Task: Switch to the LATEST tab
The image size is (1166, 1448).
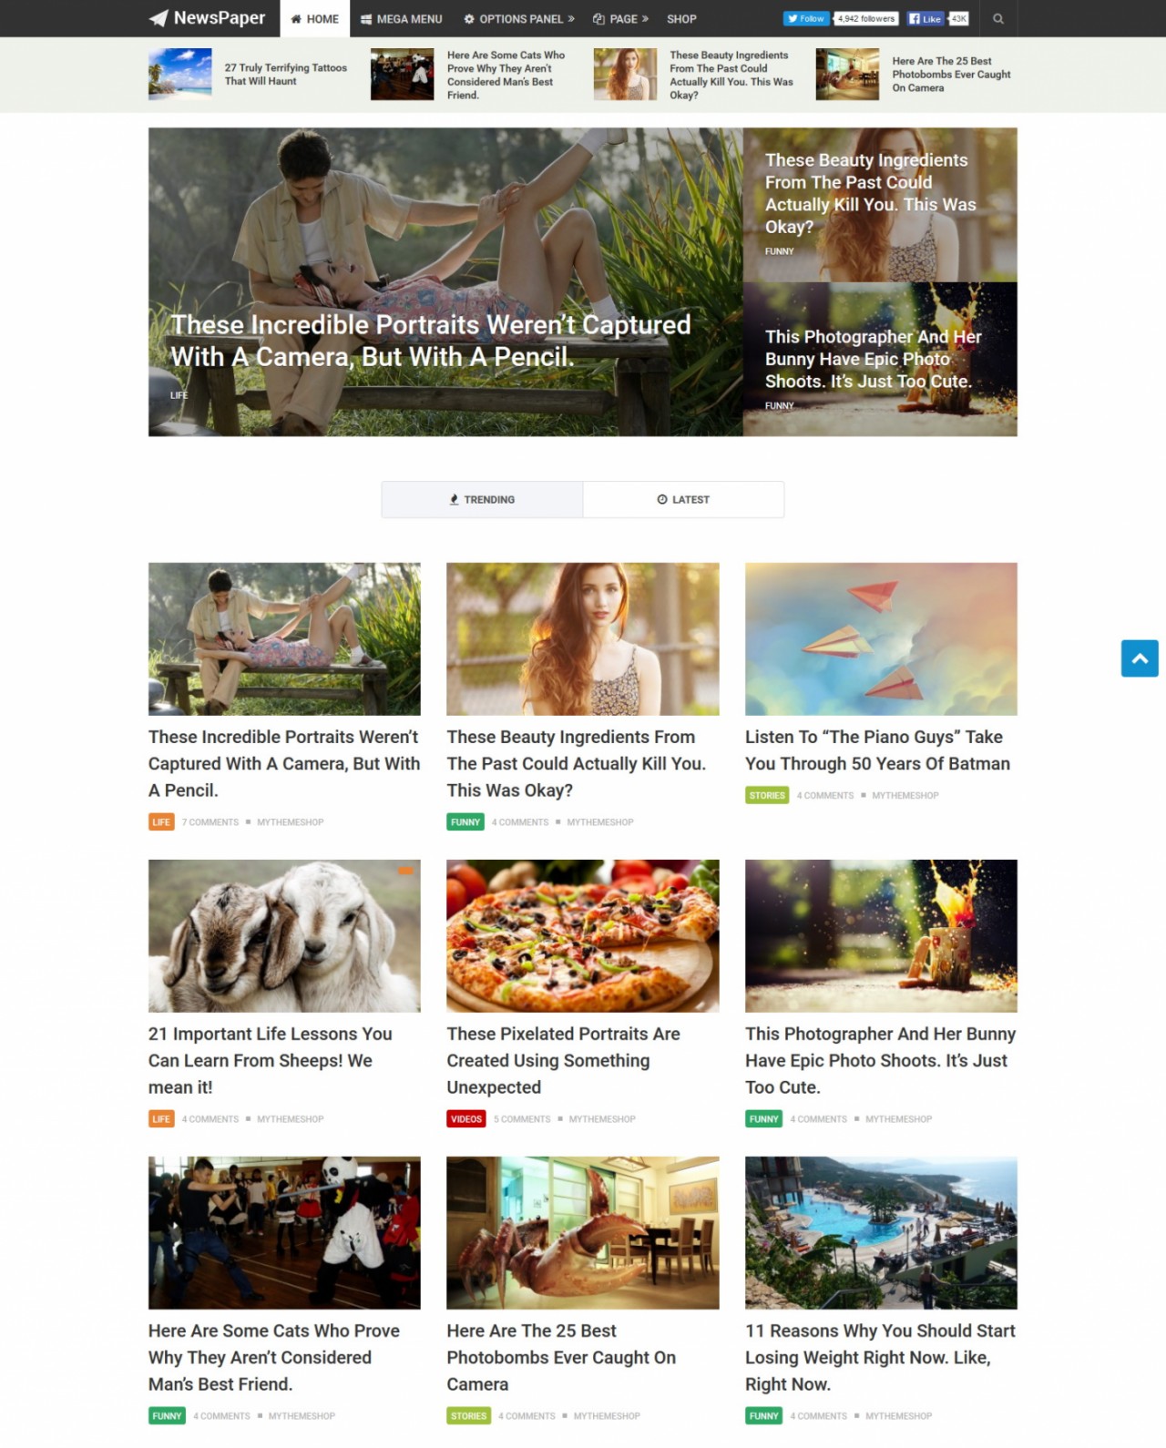Action: [x=683, y=499]
